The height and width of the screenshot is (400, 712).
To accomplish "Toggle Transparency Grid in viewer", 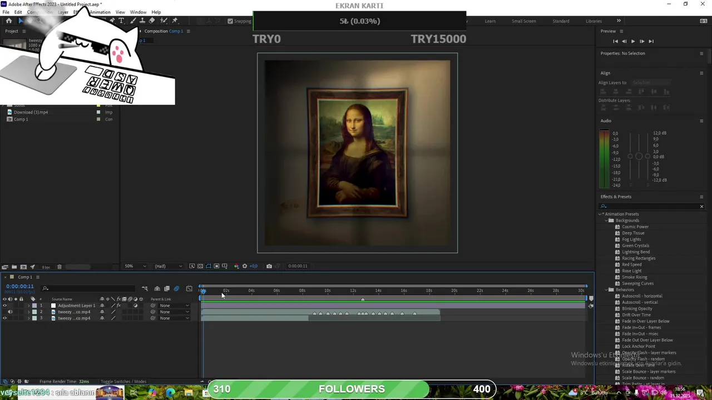I will click(200, 266).
